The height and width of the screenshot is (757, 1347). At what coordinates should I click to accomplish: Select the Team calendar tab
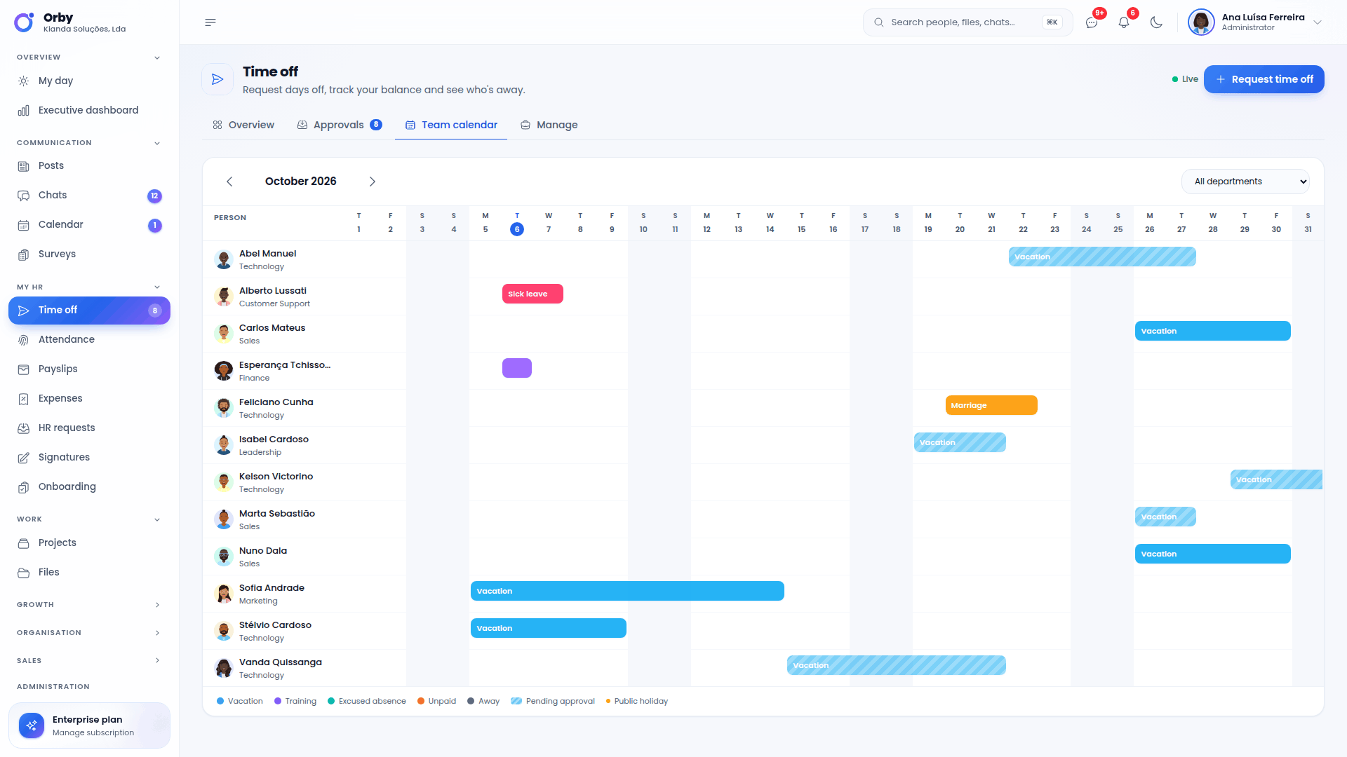pos(451,125)
